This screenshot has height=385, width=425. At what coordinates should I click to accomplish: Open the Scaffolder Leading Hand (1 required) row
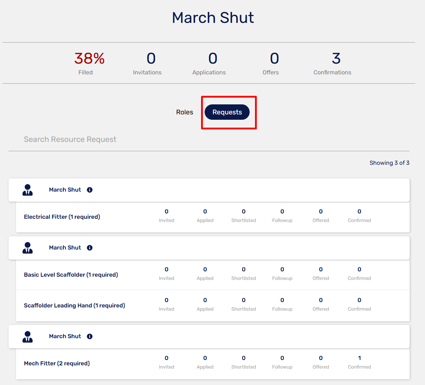[213, 306]
